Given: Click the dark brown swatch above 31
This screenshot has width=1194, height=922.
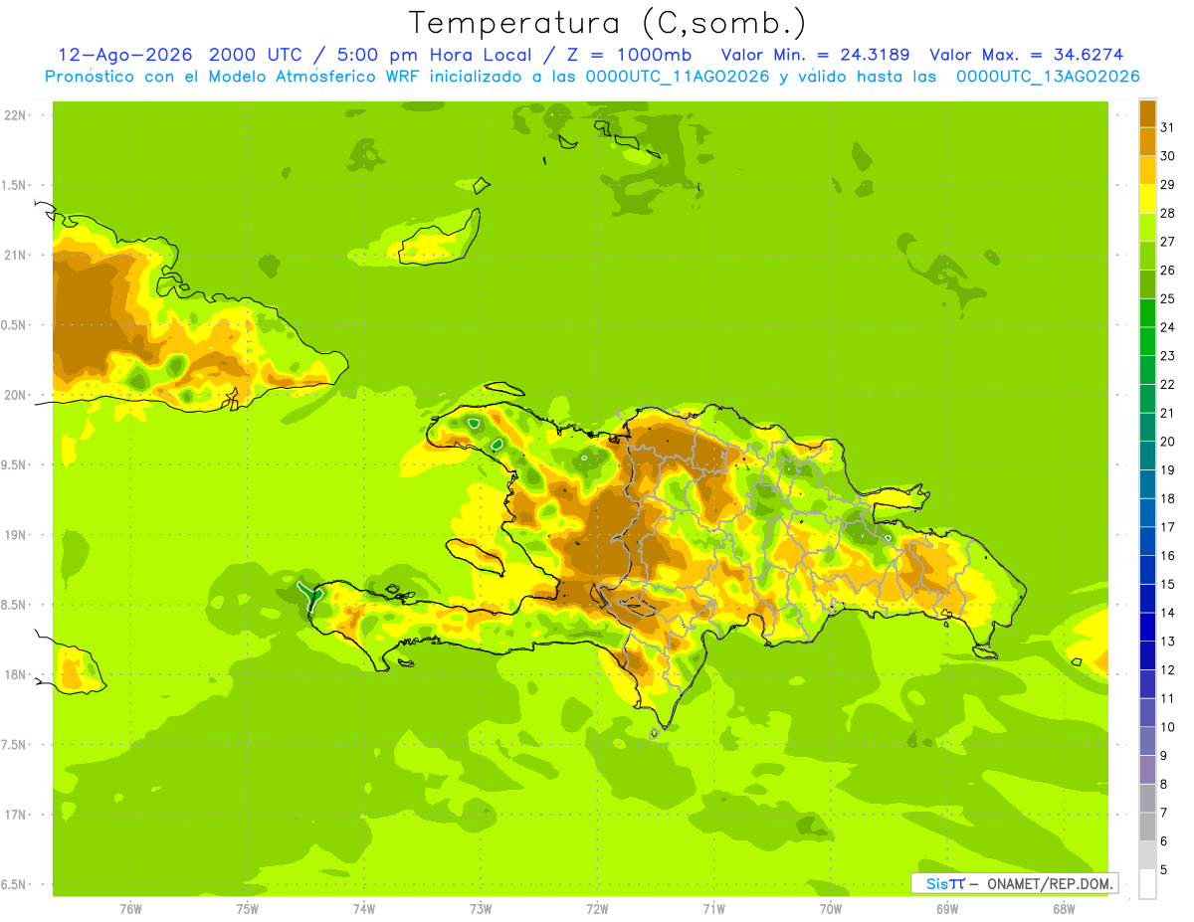Looking at the screenshot, I should coord(1147,113).
